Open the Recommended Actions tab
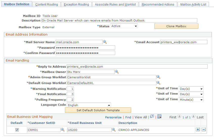The width and height of the screenshot is (214, 137). (x=158, y=5)
